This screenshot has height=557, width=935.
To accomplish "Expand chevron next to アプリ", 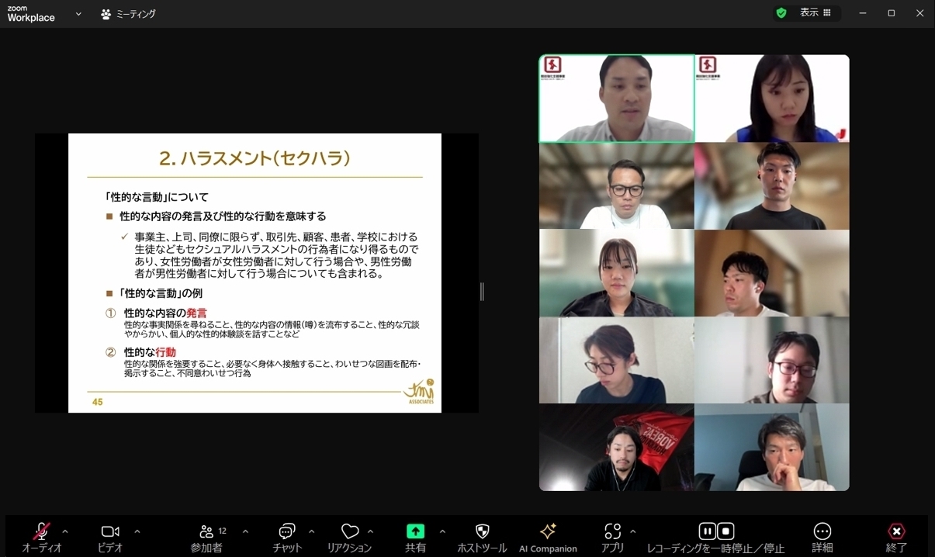I will pyautogui.click(x=633, y=531).
